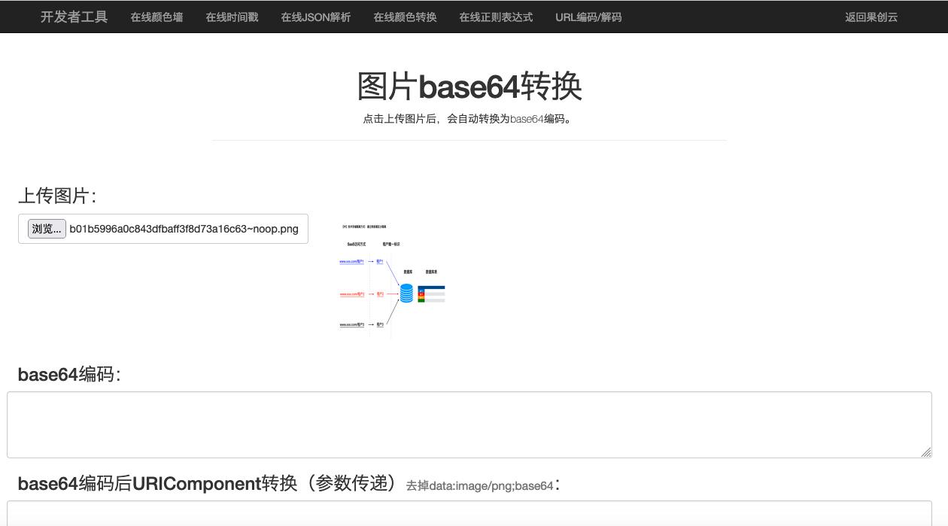Click the 图片base64转换 page heading
The width and height of the screenshot is (948, 526).
coord(473,86)
